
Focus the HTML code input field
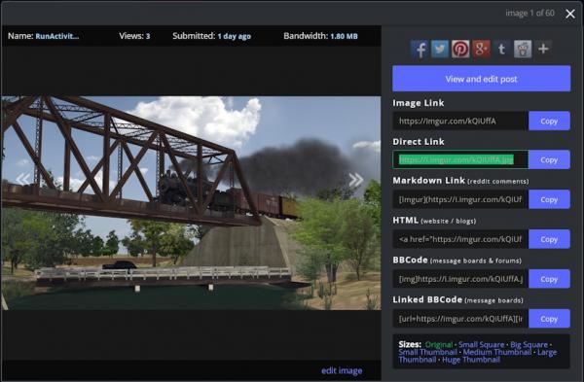(460, 239)
